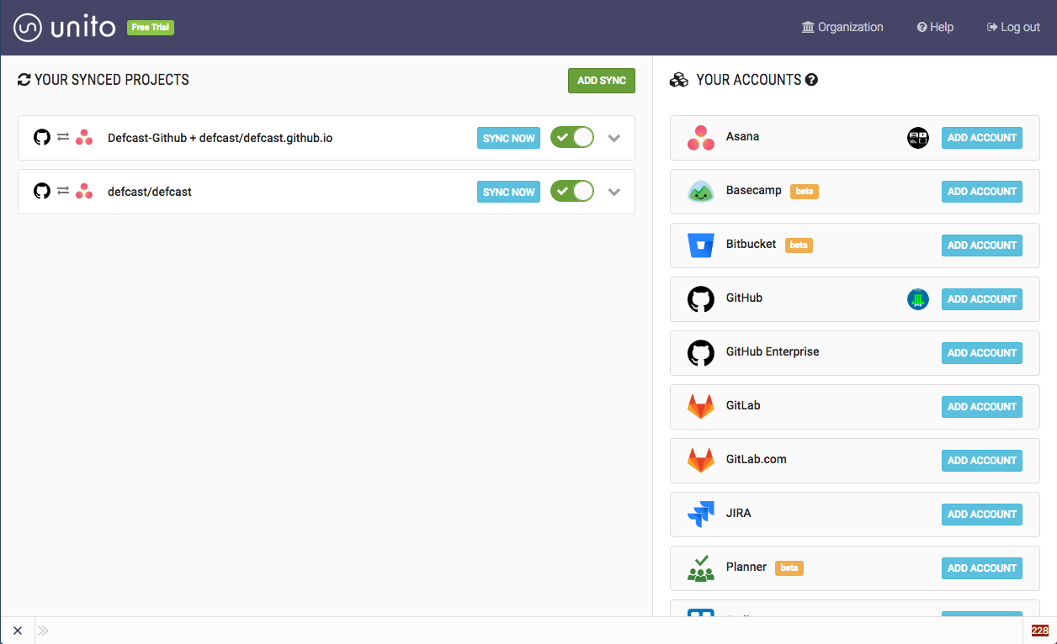Open the Help menu
This screenshot has width=1057, height=644.
935,27
